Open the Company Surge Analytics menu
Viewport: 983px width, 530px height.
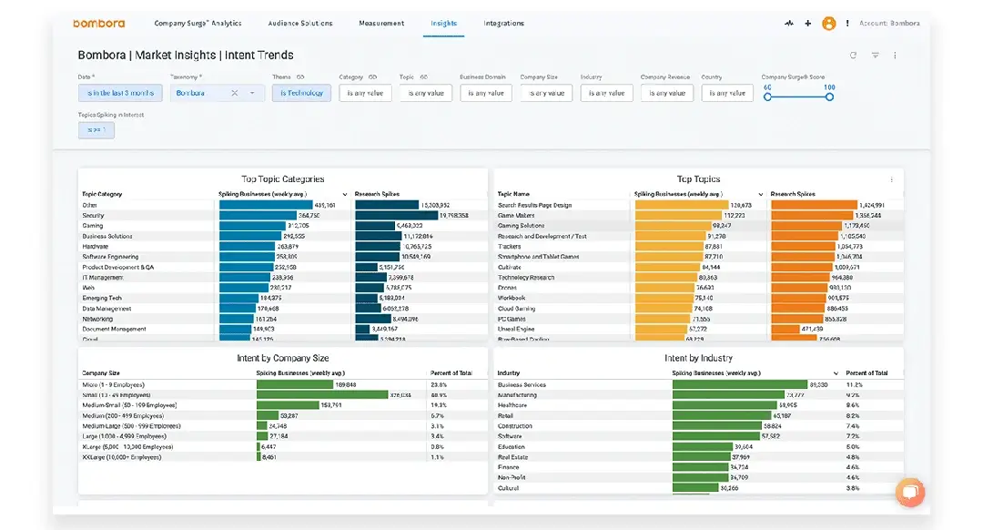198,23
